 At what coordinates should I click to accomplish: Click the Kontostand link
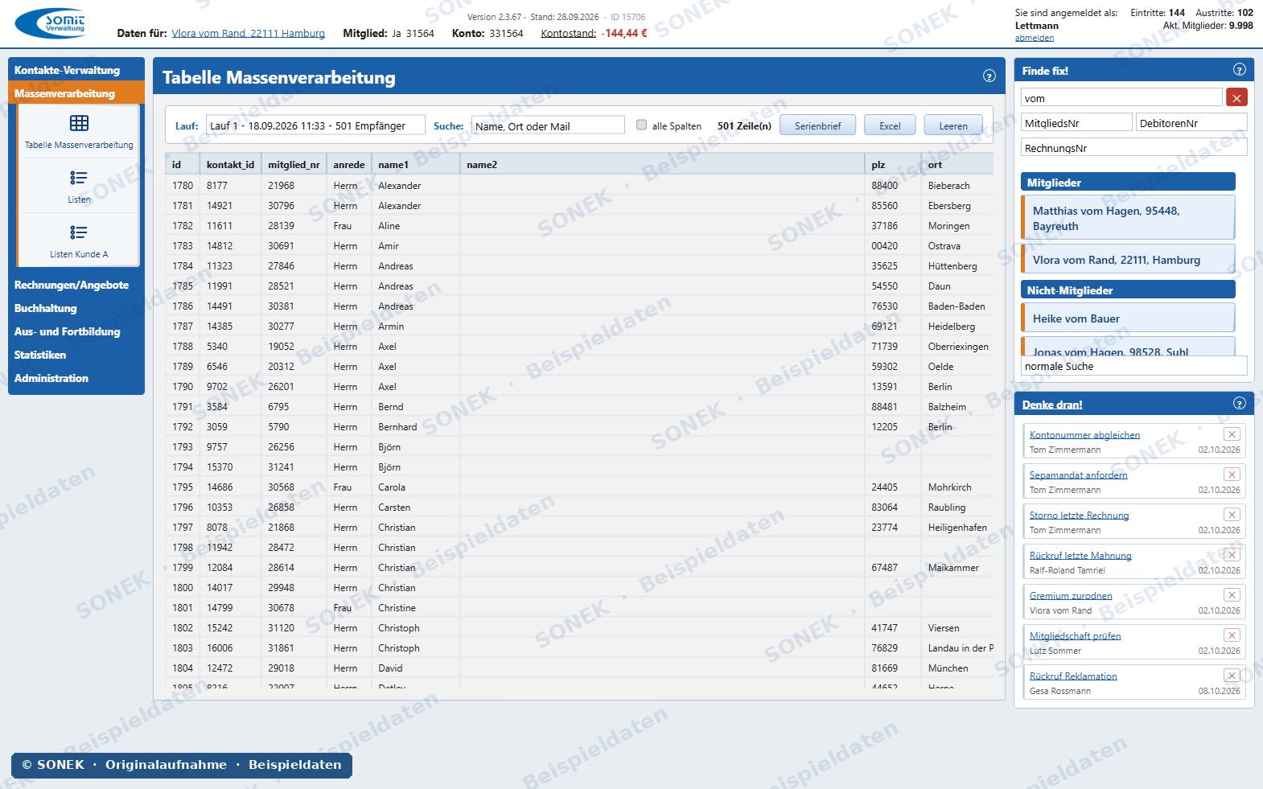pos(569,33)
